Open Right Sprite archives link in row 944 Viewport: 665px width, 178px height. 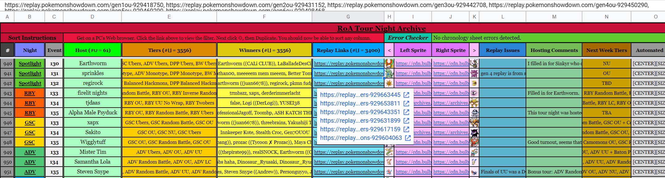(x=451, y=103)
